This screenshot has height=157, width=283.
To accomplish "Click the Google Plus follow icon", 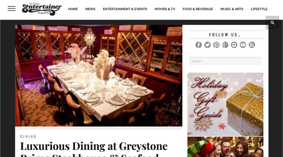I will pyautogui.click(x=225, y=45).
